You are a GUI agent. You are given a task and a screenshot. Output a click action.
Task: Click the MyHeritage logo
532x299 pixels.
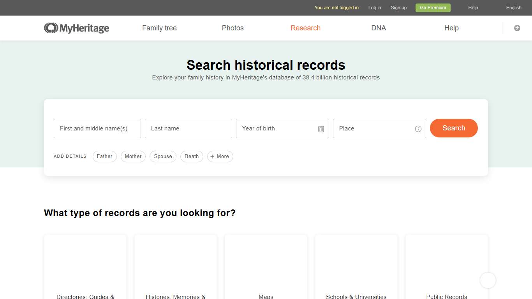tap(76, 28)
